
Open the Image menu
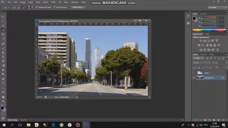22,2
